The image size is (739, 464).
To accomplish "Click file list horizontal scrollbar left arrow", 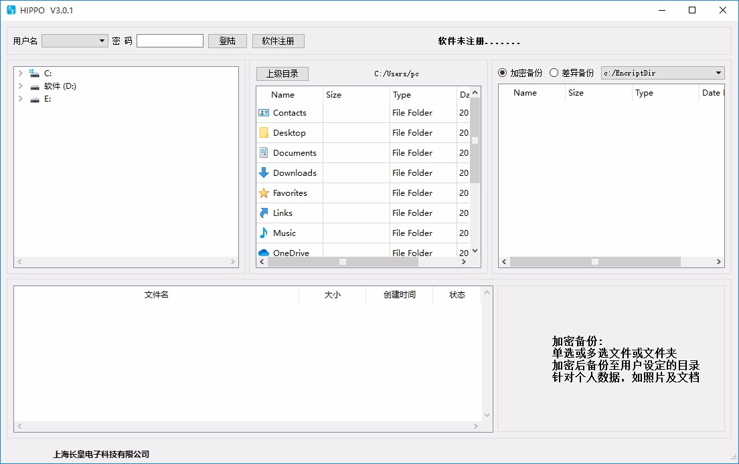I will (262, 261).
